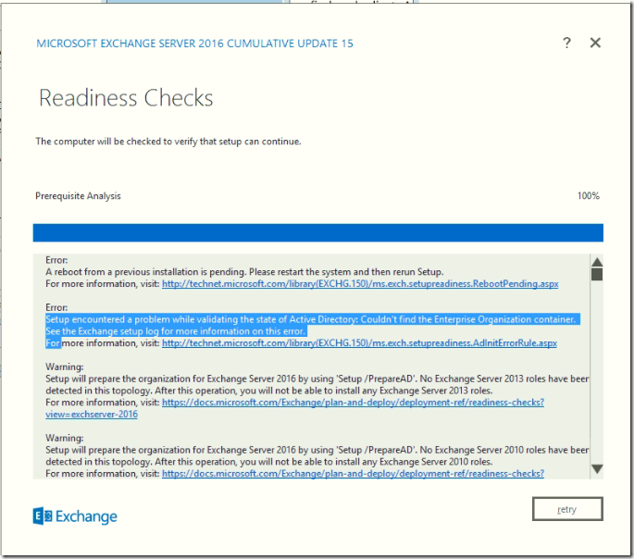
Task: Click the '100%' progress value
Action: (x=589, y=196)
